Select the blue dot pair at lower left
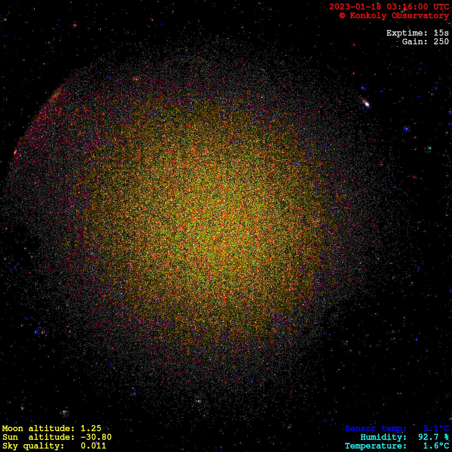 tap(39, 332)
